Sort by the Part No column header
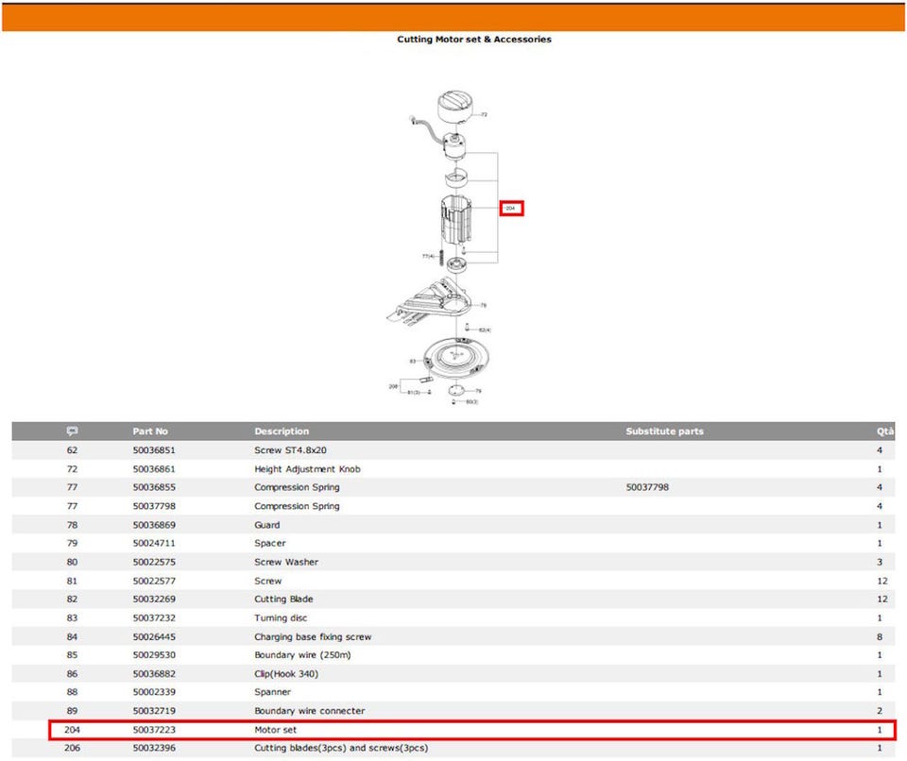 [x=150, y=431]
